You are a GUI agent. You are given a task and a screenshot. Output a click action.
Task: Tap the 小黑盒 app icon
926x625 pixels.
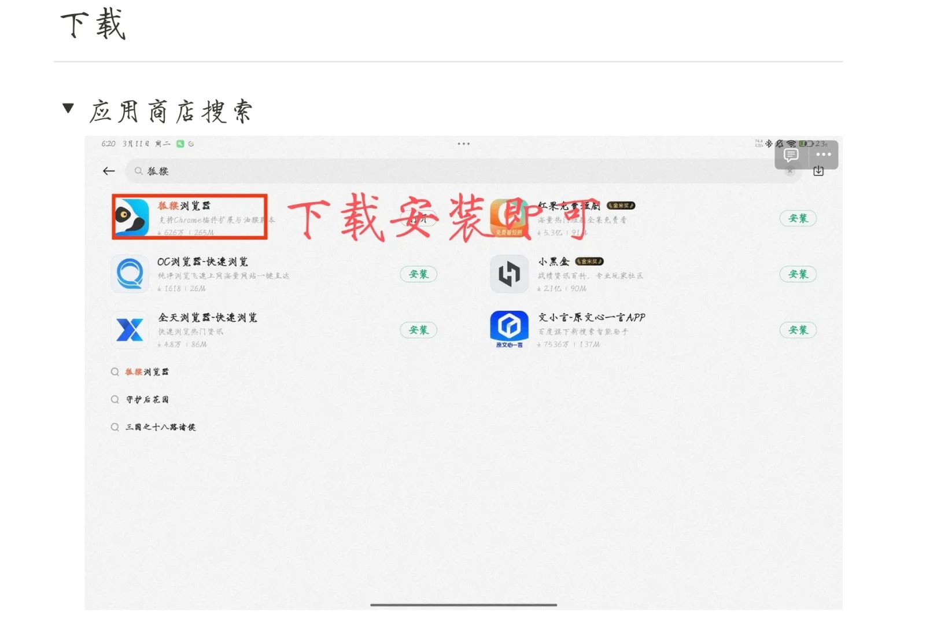[509, 274]
